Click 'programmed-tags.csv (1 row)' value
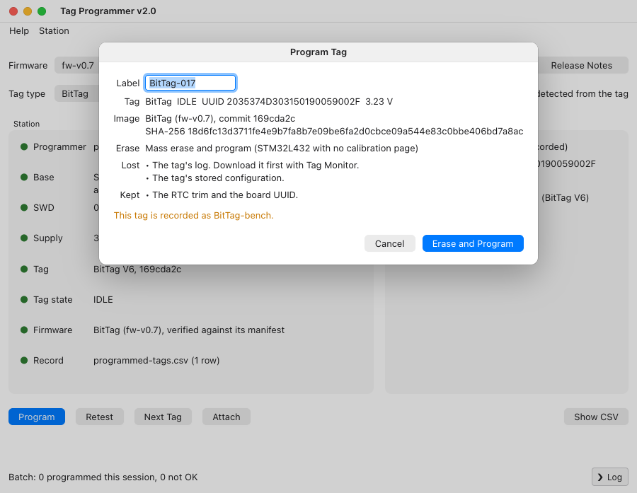Viewport: 637px width, 493px height. 156,360
